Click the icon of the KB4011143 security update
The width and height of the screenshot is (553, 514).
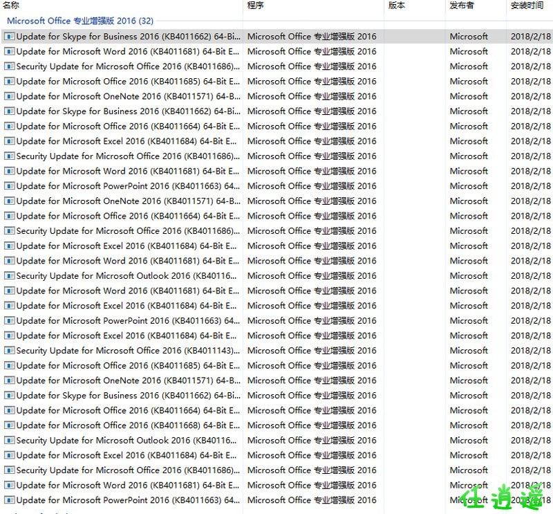(x=10, y=351)
